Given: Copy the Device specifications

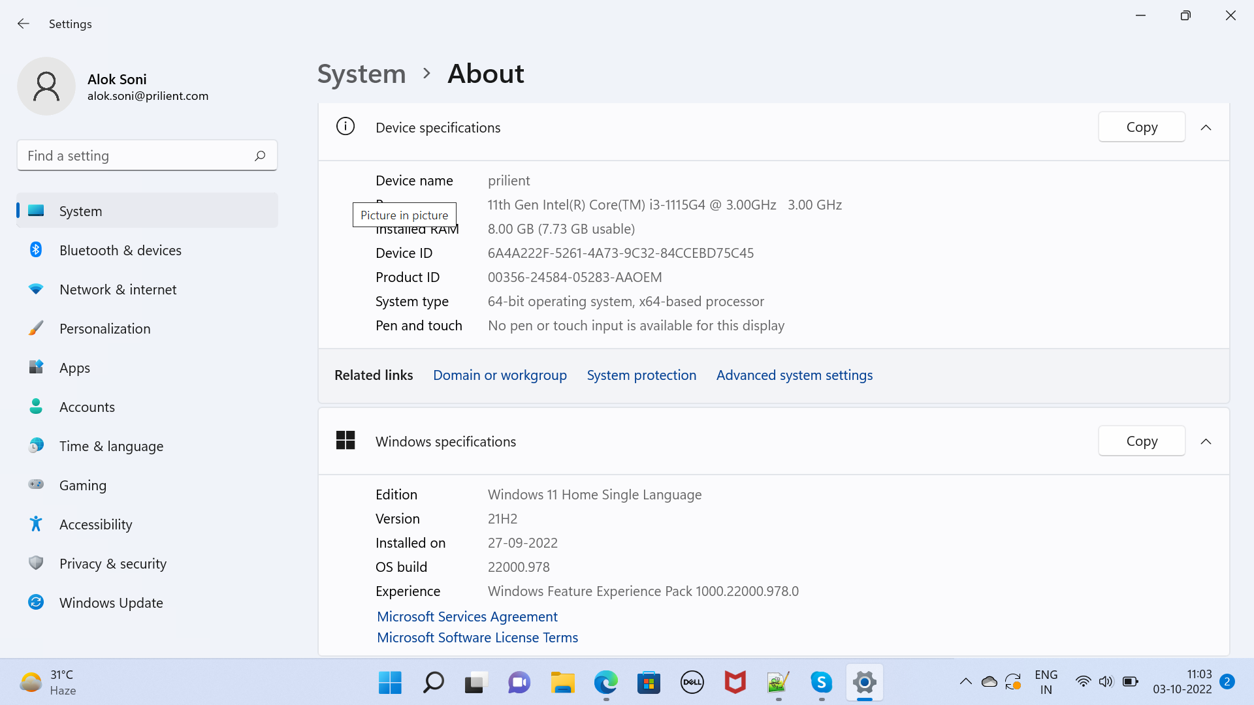Looking at the screenshot, I should tap(1141, 127).
